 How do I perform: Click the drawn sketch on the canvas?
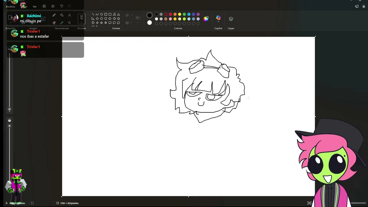(207, 87)
